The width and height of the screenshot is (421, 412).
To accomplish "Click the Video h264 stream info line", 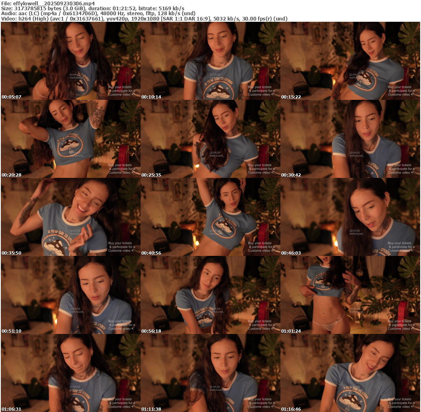I will tap(144, 18).
